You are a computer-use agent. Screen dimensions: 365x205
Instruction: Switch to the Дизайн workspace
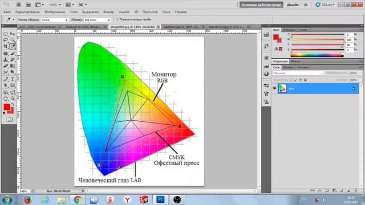[x=293, y=5]
